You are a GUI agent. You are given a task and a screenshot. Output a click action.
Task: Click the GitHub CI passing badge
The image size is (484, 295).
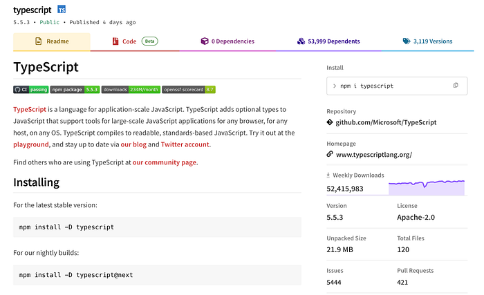[x=31, y=90]
